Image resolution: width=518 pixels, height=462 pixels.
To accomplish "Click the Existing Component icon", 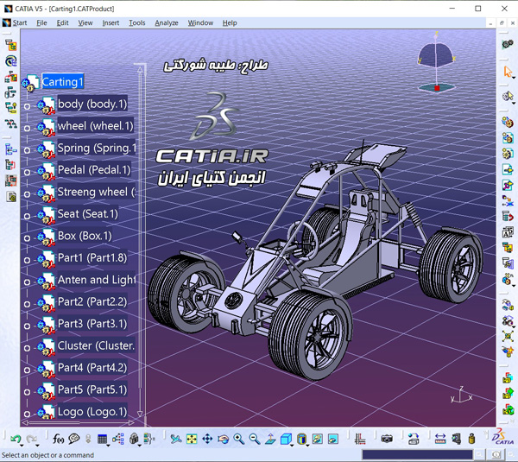I will click(x=508, y=169).
